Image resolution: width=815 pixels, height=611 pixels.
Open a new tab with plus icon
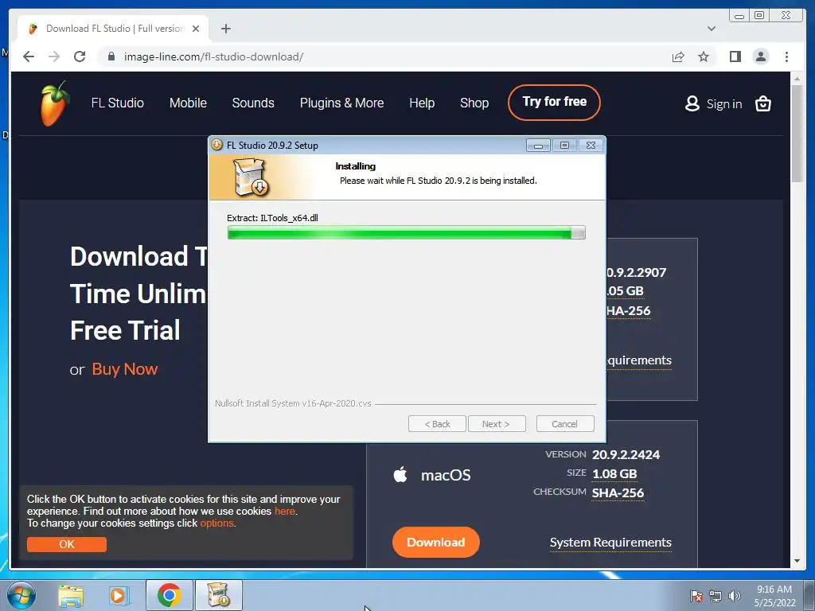225,29
